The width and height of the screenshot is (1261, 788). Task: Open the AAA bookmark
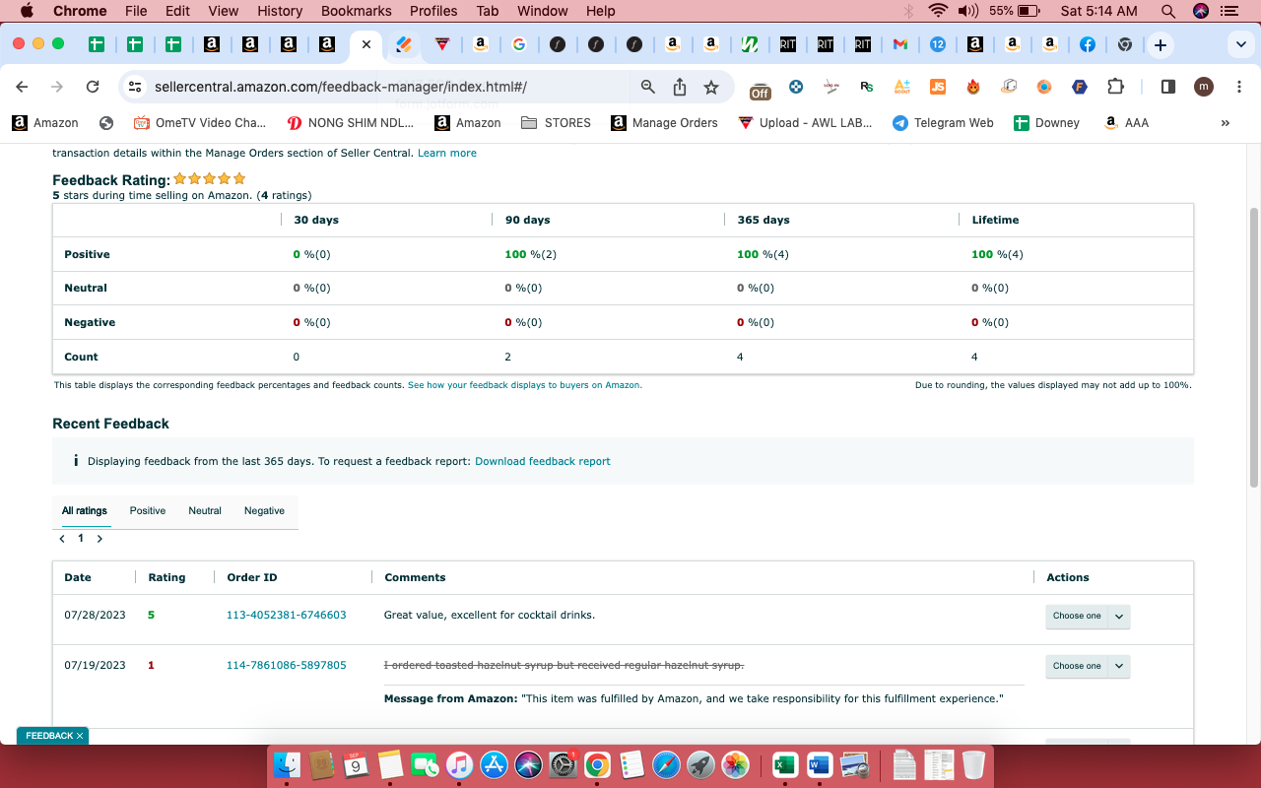(x=1126, y=123)
